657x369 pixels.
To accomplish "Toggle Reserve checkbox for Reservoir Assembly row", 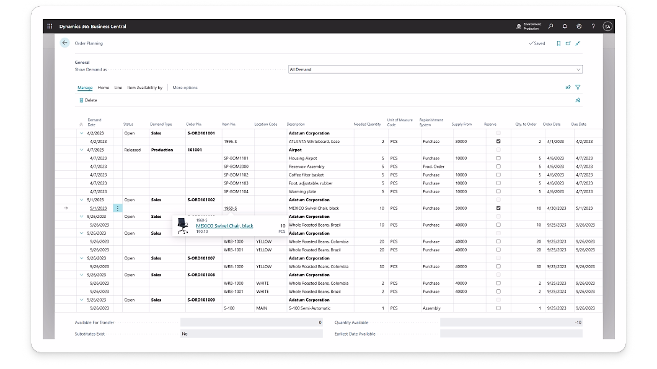I will (x=498, y=167).
